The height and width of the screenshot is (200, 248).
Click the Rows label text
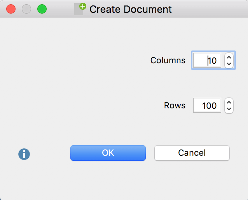coord(175,105)
